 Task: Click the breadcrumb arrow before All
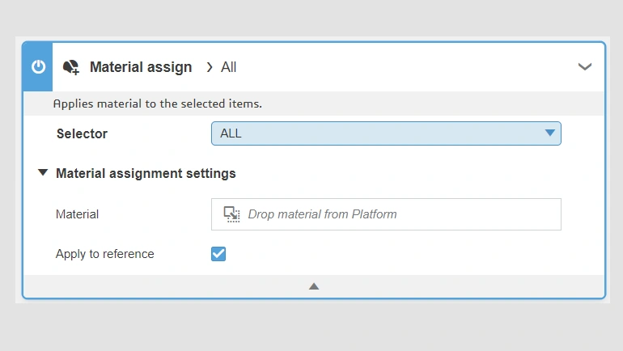[x=209, y=67]
